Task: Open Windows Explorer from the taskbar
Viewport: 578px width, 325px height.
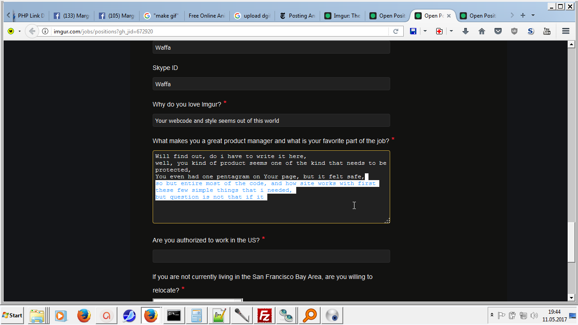Action: tap(37, 315)
